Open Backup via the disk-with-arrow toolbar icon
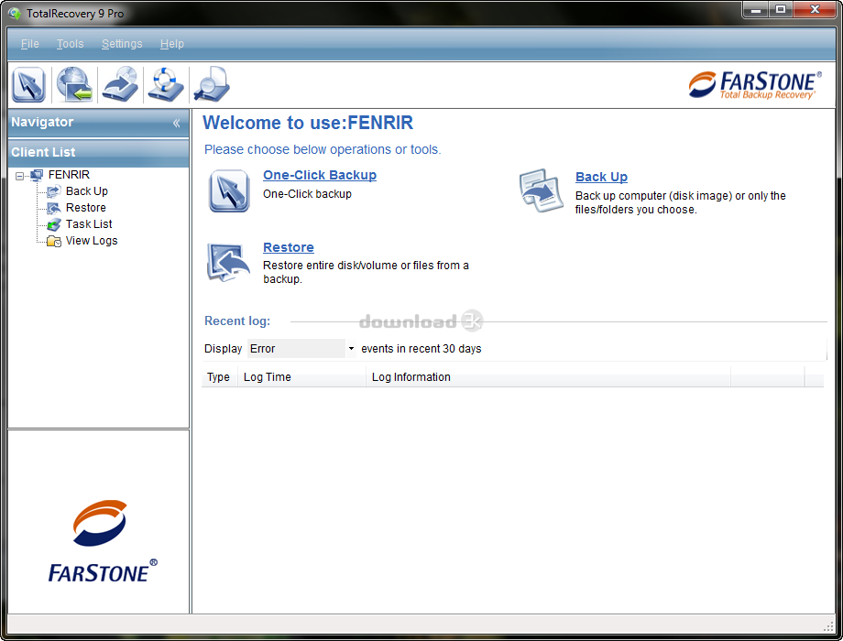Screen dimensions: 843x641 (x=119, y=84)
